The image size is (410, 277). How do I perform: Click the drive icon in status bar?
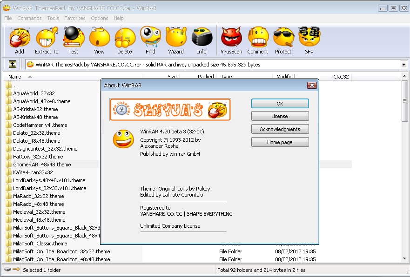(x=7, y=269)
